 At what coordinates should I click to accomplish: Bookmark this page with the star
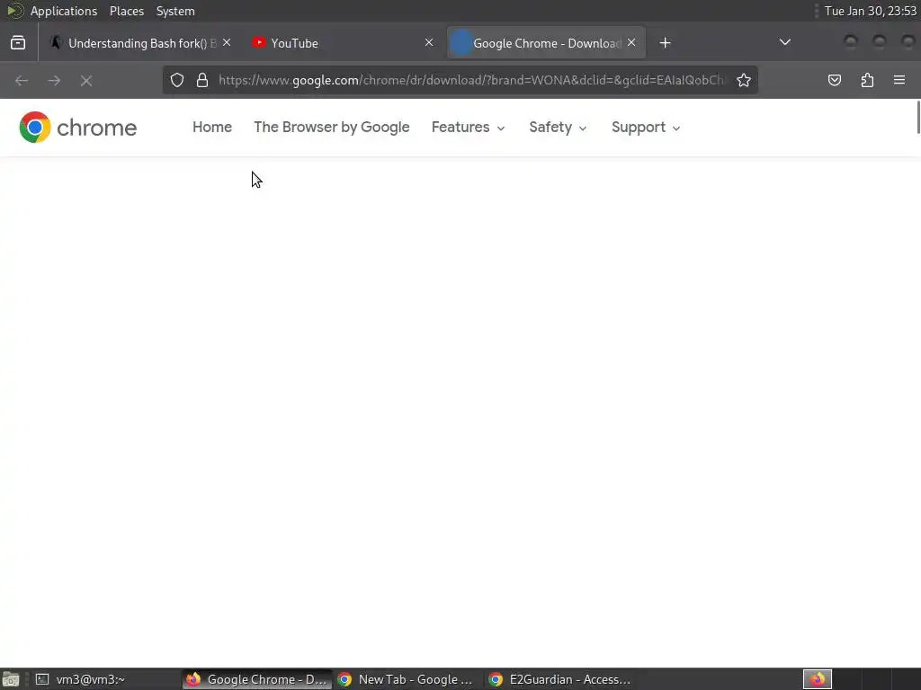point(744,80)
